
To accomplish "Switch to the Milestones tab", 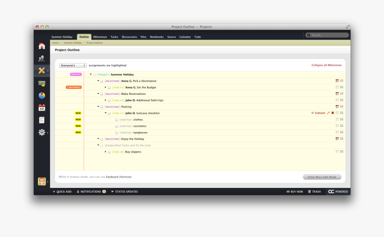I will (x=100, y=37).
